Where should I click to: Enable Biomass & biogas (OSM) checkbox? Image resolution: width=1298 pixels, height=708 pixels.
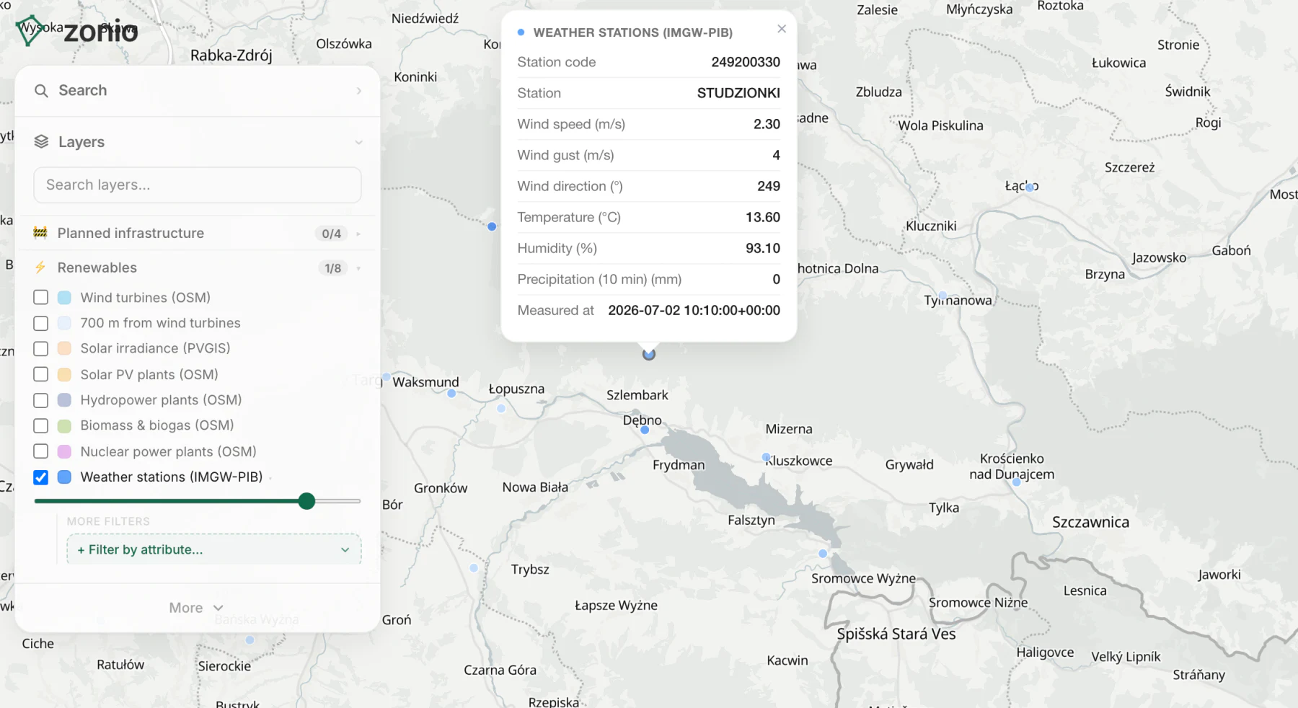click(x=41, y=426)
